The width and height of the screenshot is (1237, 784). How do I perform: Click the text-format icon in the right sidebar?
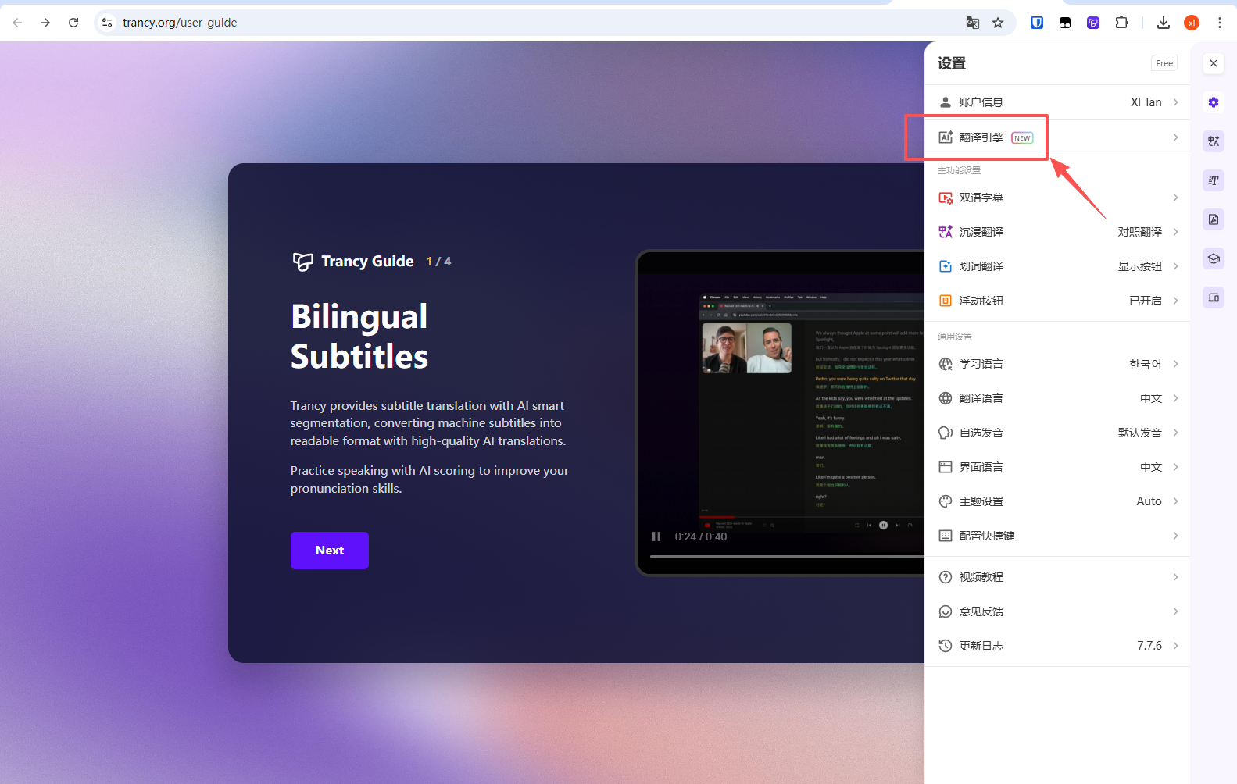(x=1214, y=180)
